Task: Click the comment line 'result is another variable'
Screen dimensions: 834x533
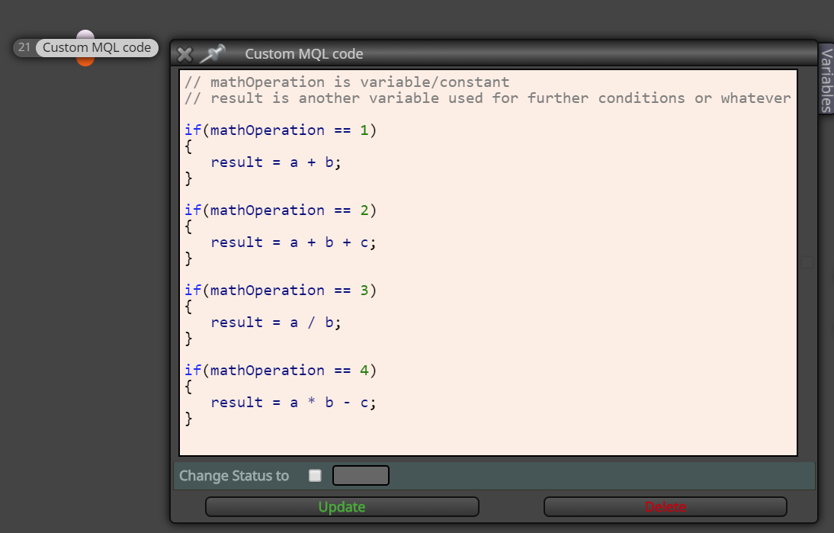Action: pos(487,98)
